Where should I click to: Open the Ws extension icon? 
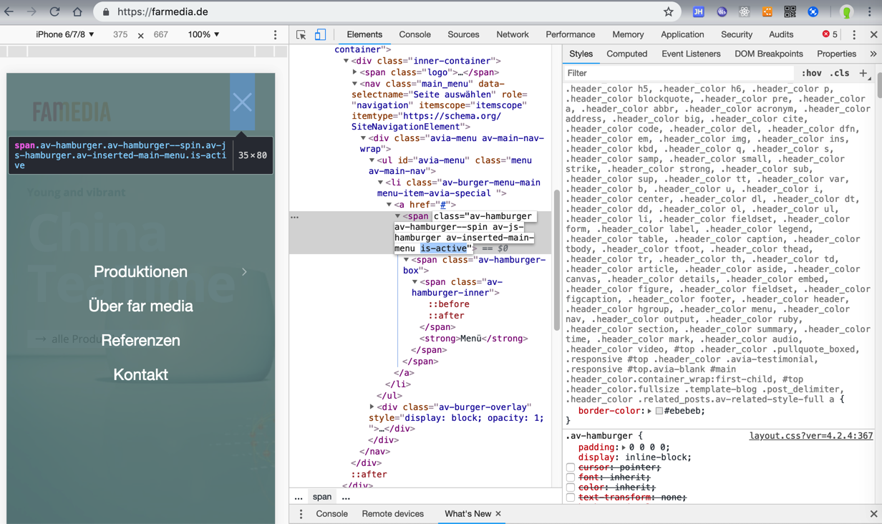pos(722,12)
